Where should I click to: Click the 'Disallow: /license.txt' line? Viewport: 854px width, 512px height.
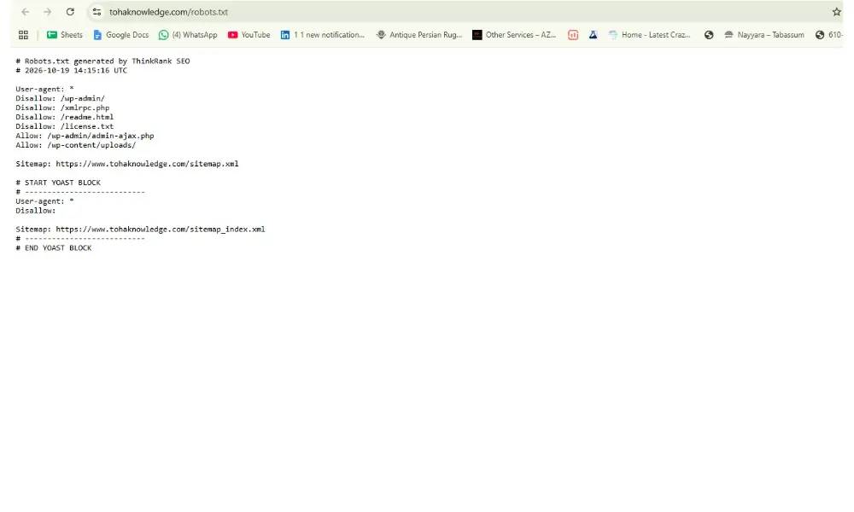[x=65, y=126]
